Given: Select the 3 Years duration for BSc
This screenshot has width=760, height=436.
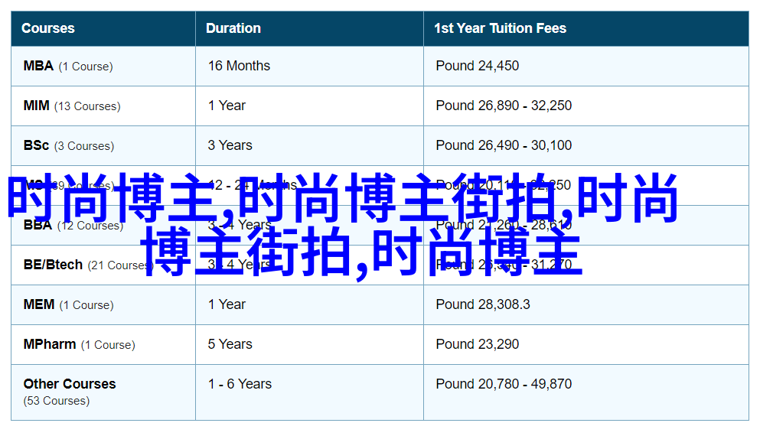Looking at the screenshot, I should pos(230,145).
